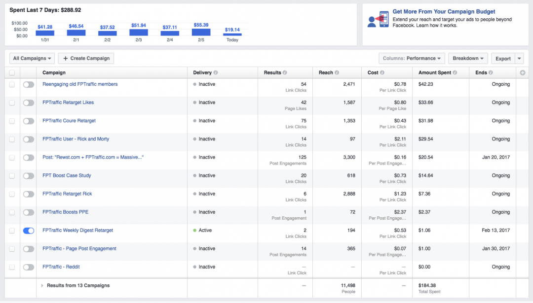
Task: Check the select-all campaigns header checkbox
Action: (12, 73)
